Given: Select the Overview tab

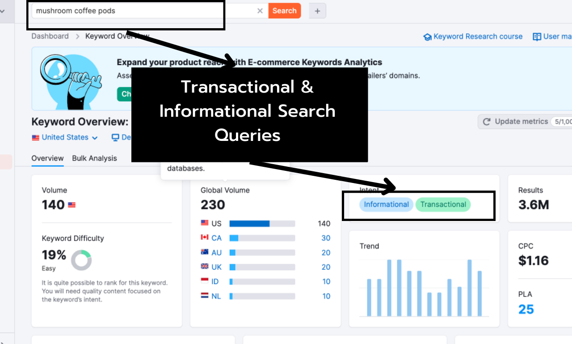Looking at the screenshot, I should pyautogui.click(x=47, y=158).
